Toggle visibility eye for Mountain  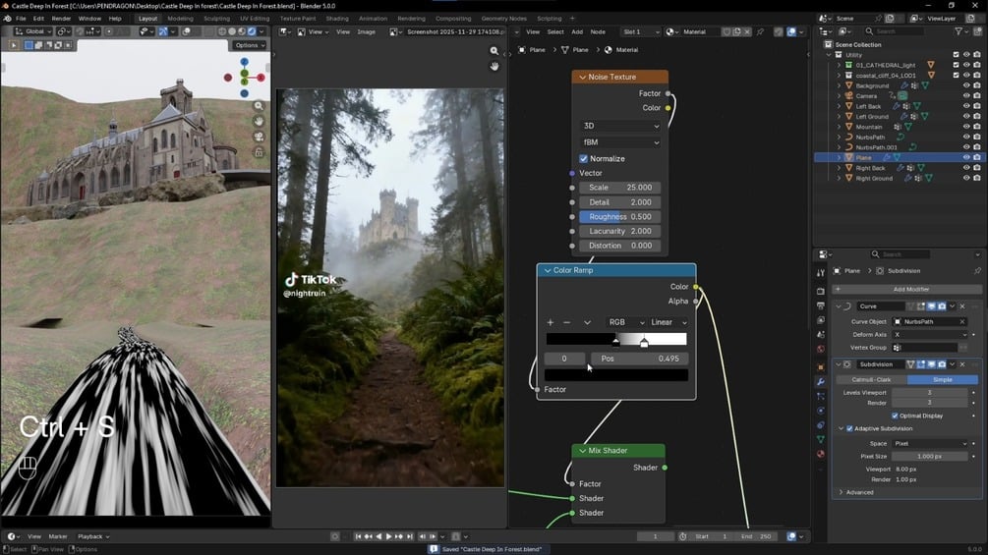pyautogui.click(x=966, y=127)
